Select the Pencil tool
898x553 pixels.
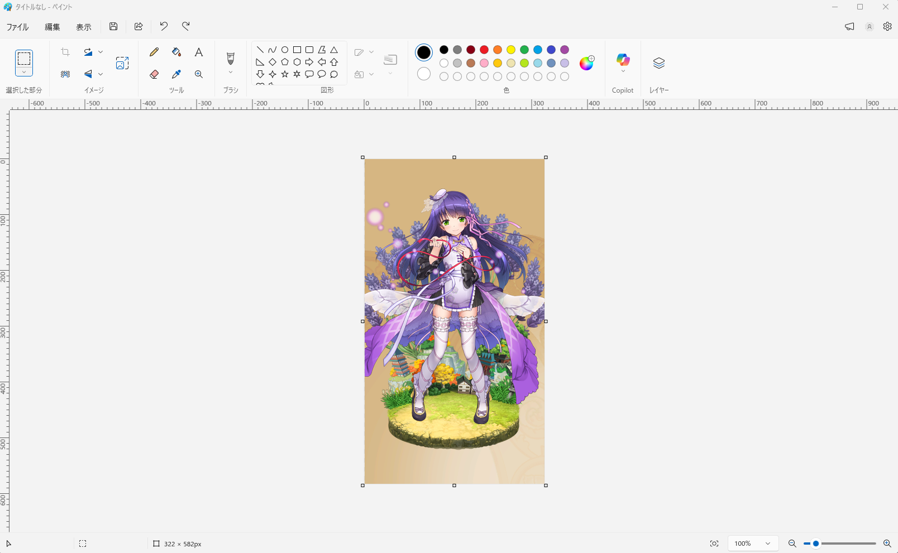click(154, 52)
